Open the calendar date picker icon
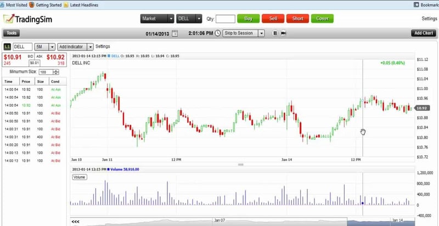 pyautogui.click(x=175, y=33)
